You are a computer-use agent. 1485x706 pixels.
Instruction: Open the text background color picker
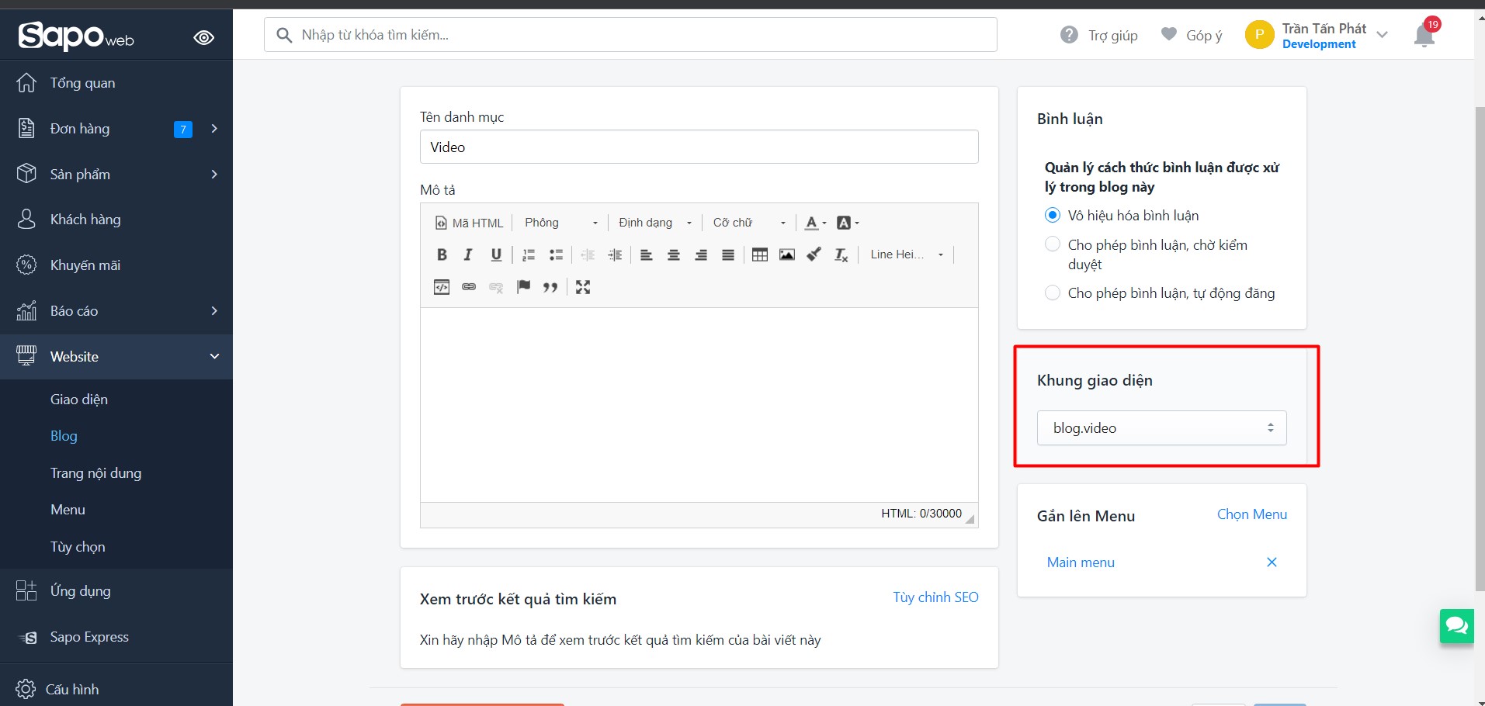coord(848,223)
